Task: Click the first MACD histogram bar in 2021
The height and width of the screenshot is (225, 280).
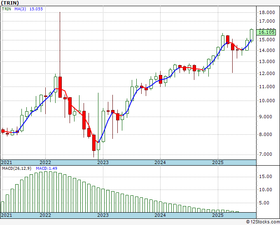Action: [2, 207]
